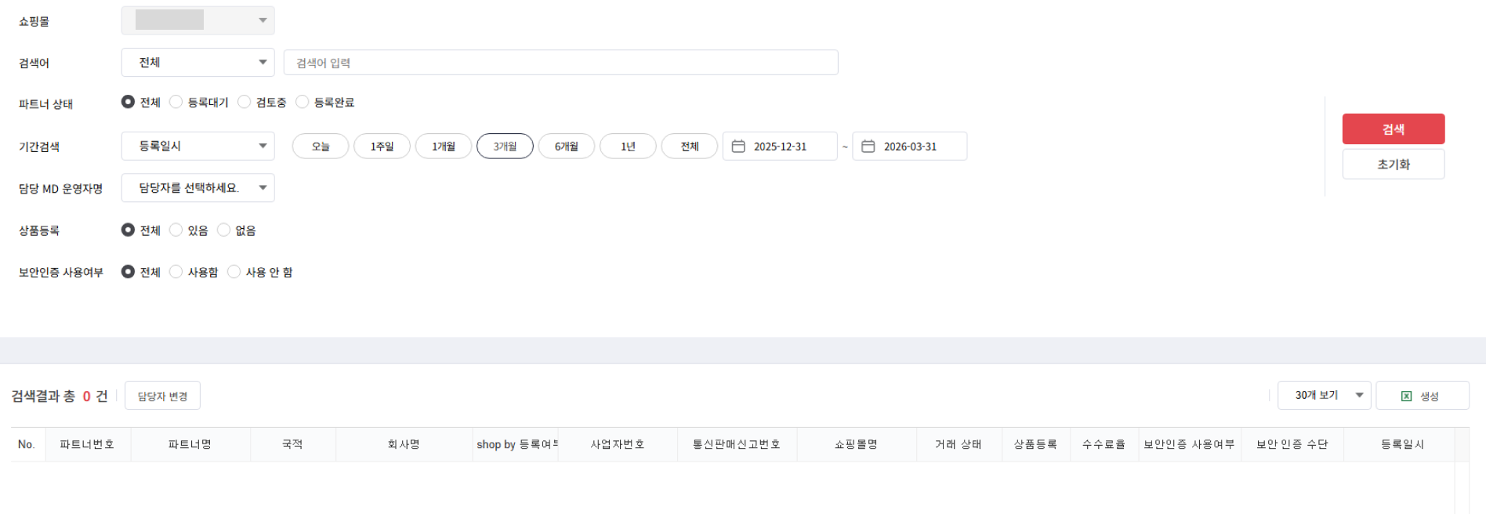Click the shop by 등록여부 column header
The height and width of the screenshot is (514, 1486).
point(516,444)
